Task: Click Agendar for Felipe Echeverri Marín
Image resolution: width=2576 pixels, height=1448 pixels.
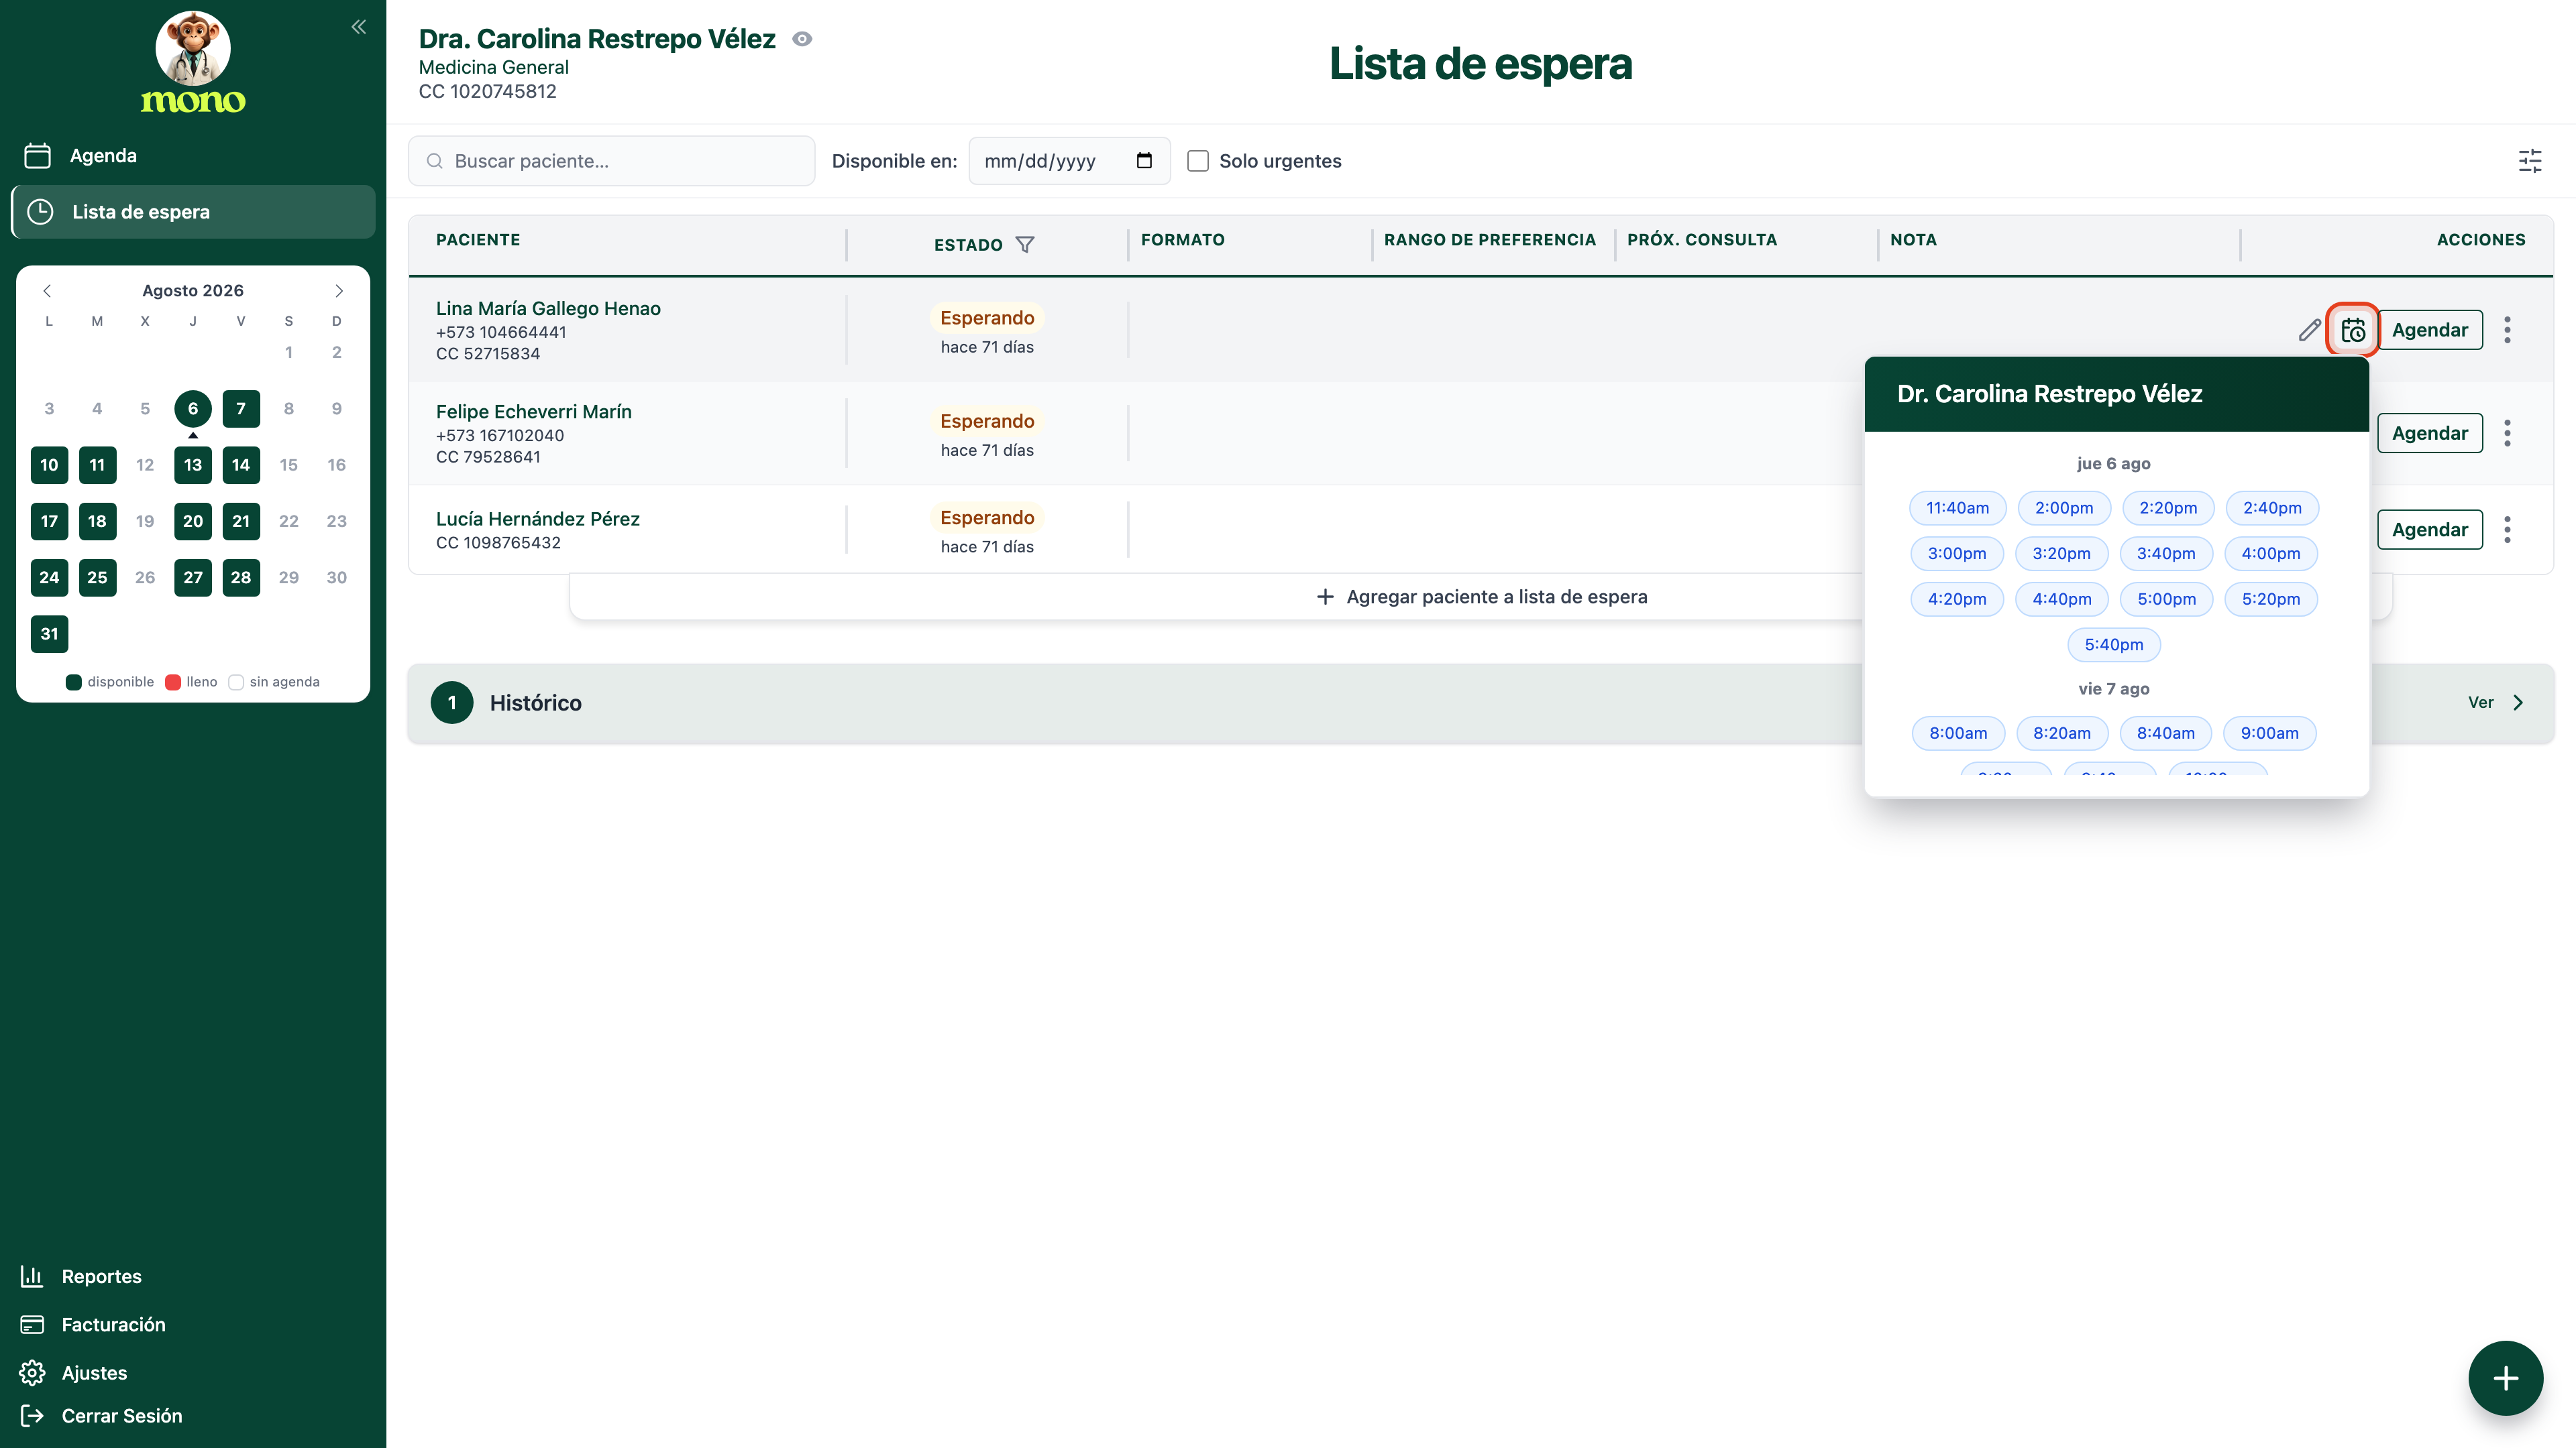Action: point(2430,432)
